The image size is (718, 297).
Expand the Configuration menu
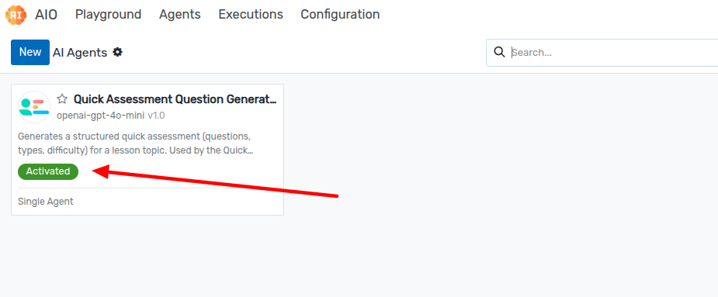[x=340, y=15]
